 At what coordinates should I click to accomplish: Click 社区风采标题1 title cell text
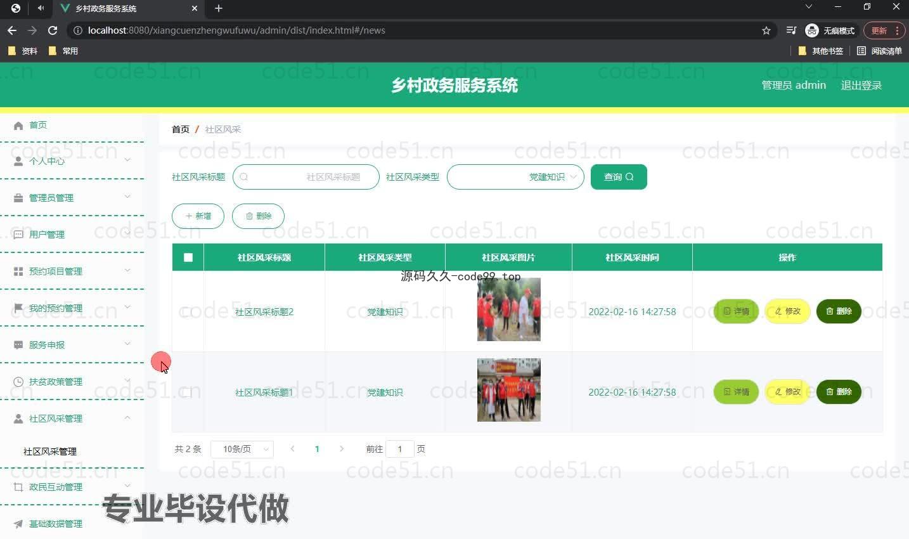[264, 393]
